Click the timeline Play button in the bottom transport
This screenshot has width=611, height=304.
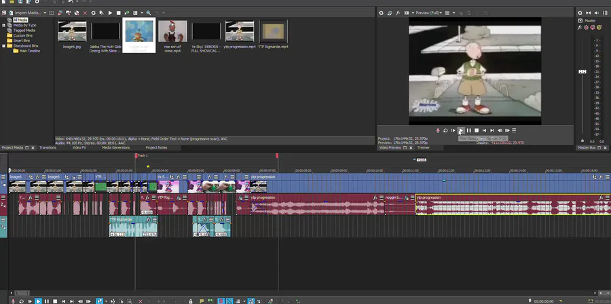[x=38, y=301]
